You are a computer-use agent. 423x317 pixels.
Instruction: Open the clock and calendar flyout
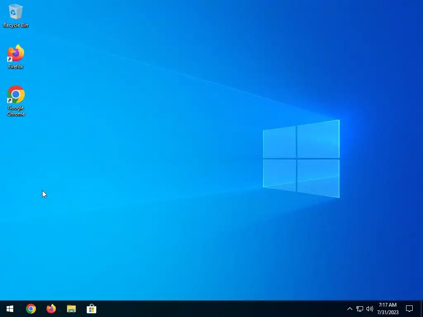coord(387,309)
